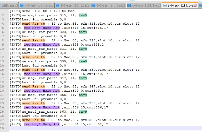
Task: Click highlighted 'rec Msg4 Harq Ack' on line 5
Action: tap(42, 28)
